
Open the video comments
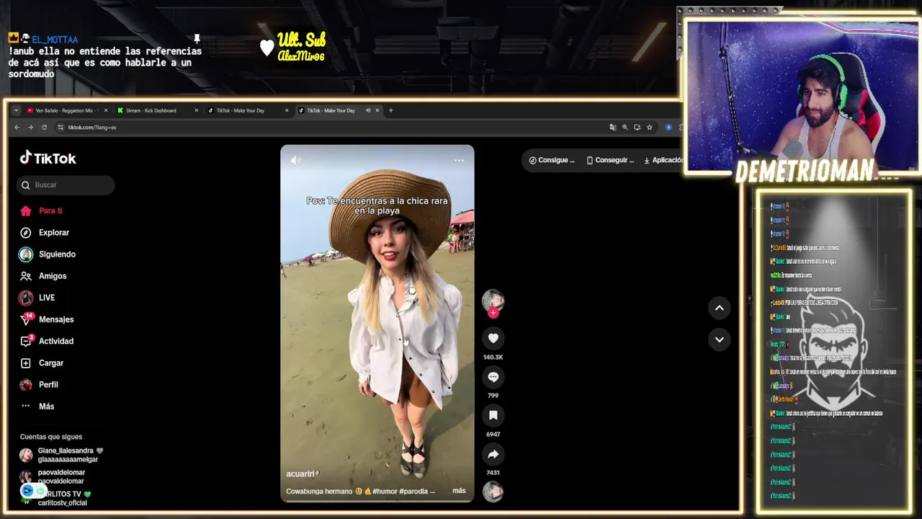tap(493, 377)
